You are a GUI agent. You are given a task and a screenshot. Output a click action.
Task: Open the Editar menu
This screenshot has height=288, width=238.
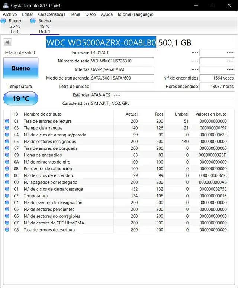[x=28, y=14]
